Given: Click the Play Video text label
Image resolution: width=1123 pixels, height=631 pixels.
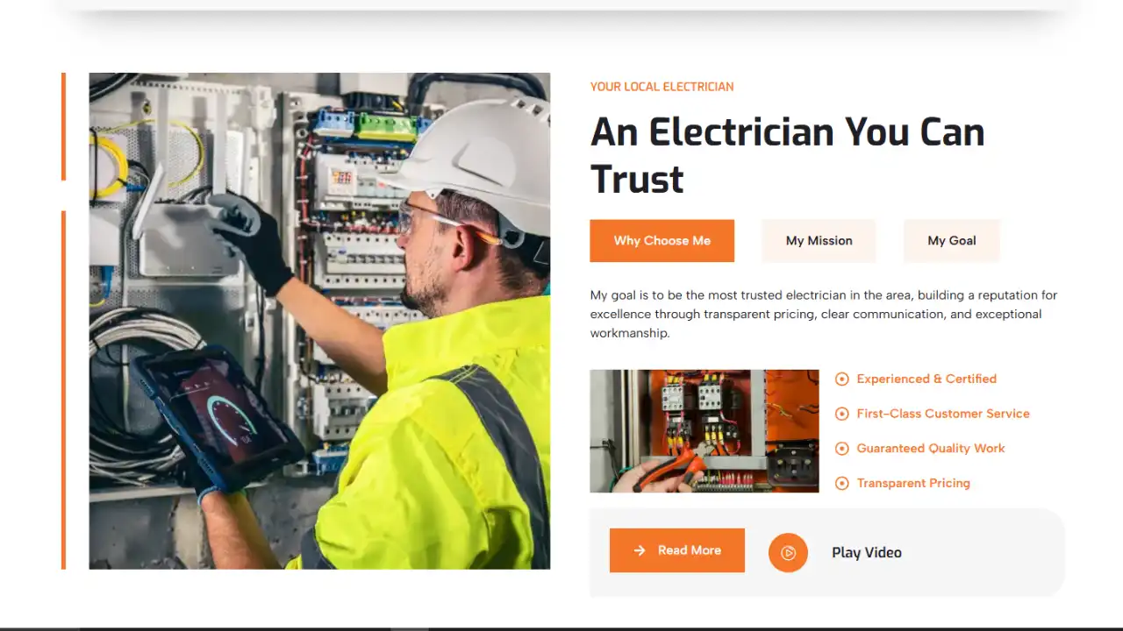Looking at the screenshot, I should 867,553.
